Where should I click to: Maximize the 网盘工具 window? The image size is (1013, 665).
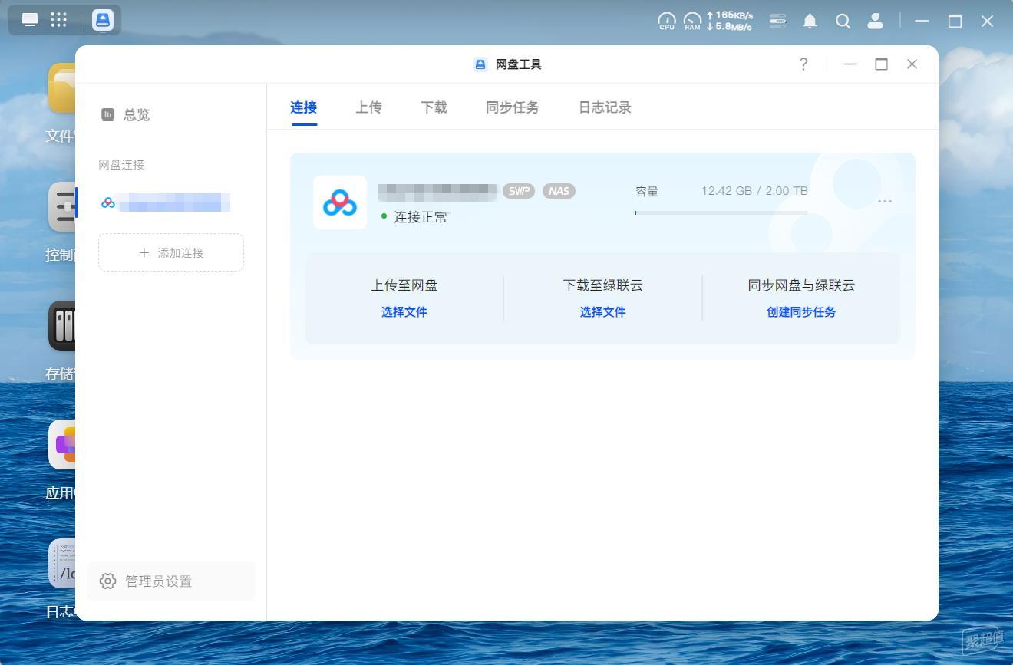881,64
